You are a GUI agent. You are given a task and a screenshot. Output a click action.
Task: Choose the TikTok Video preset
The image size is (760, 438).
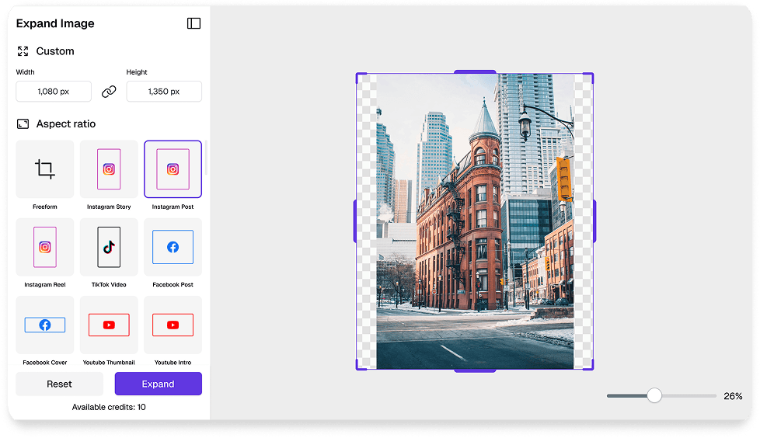tap(109, 247)
